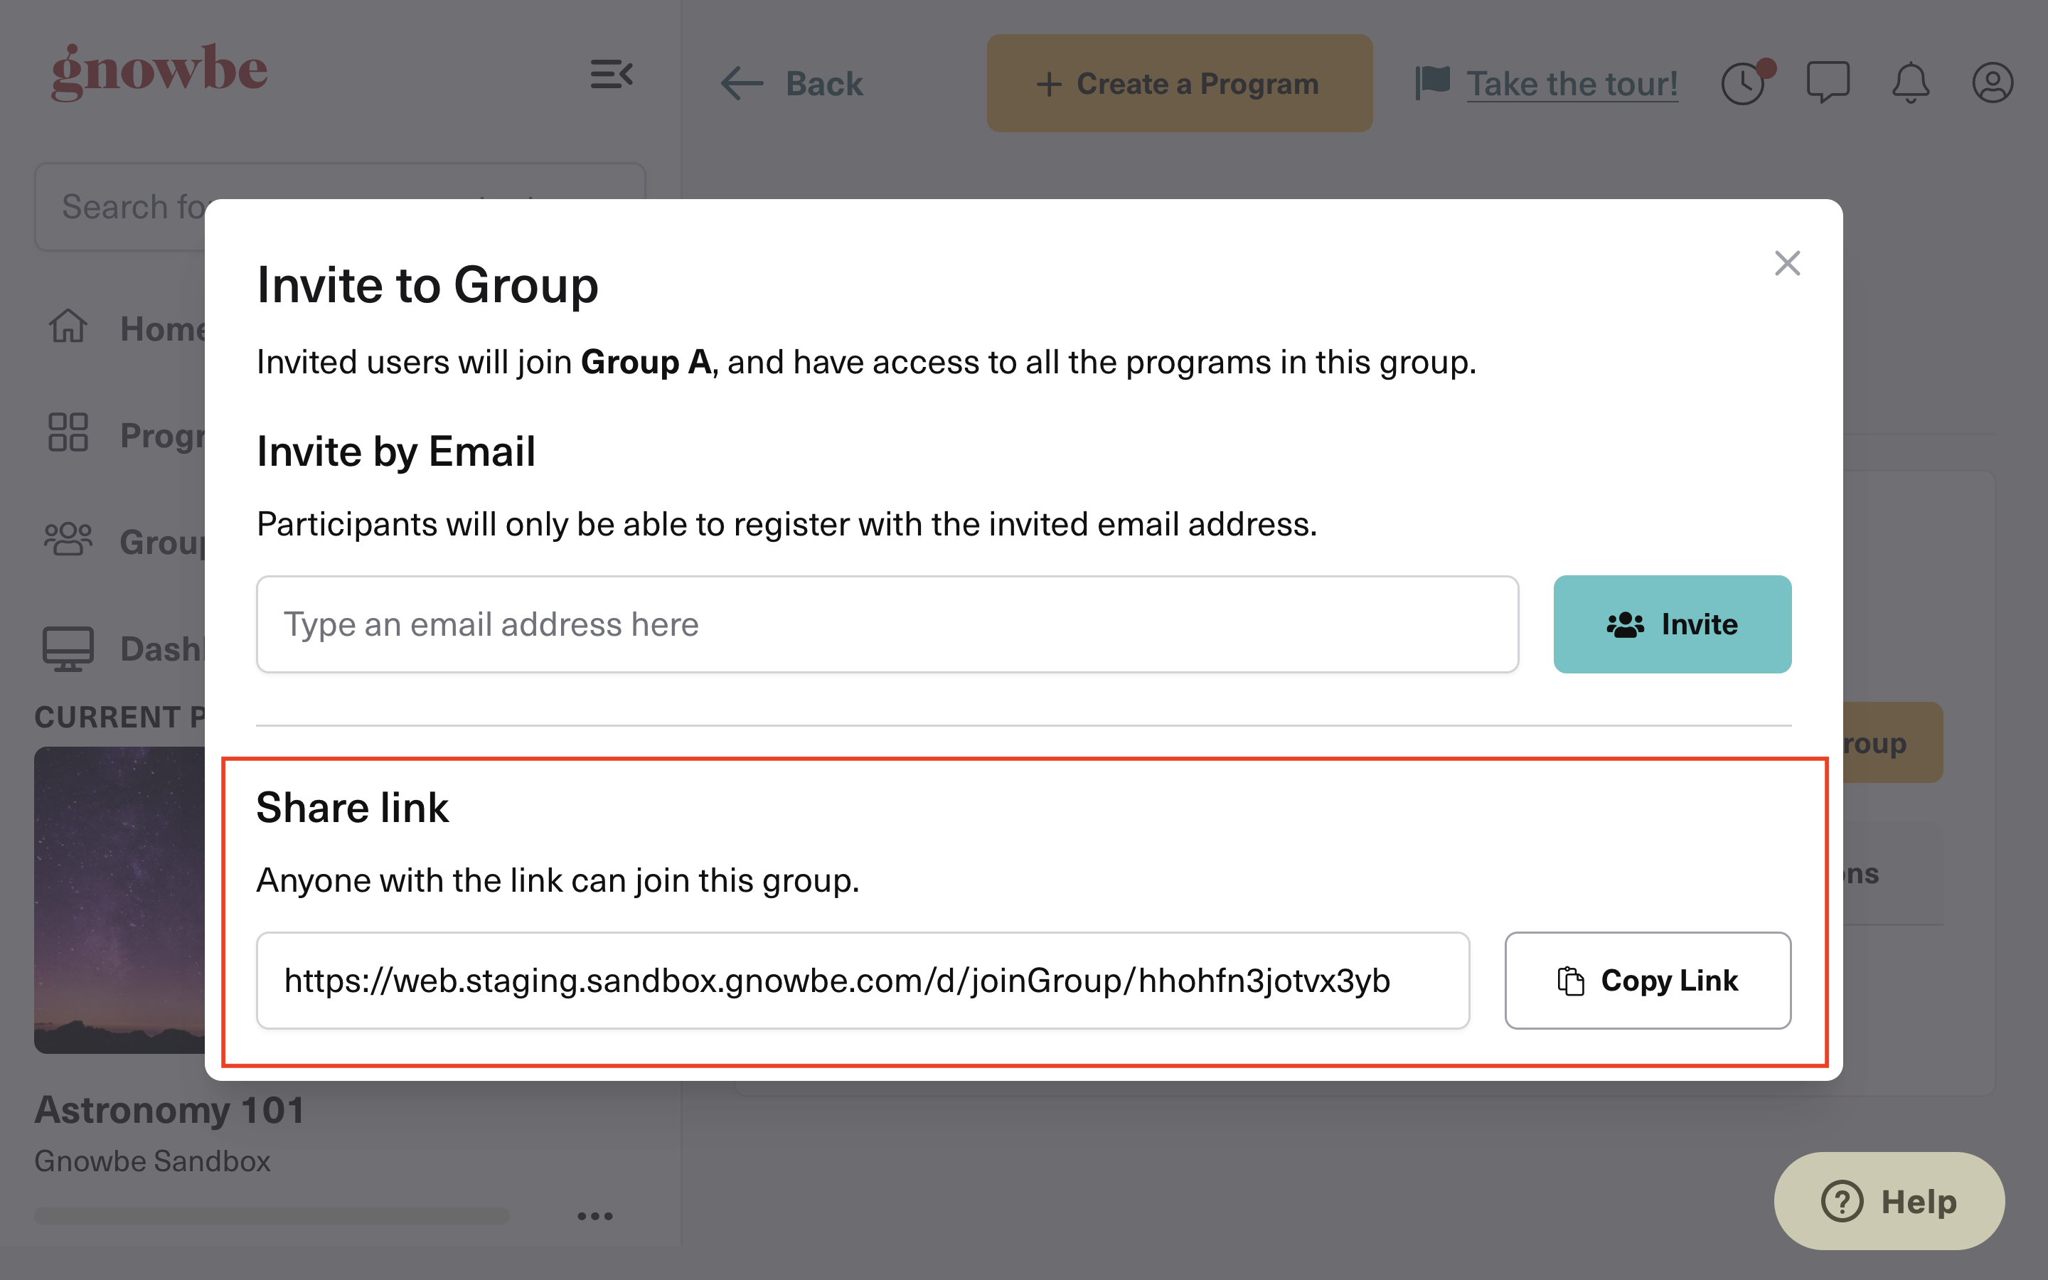2048x1280 pixels.
Task: Click the Astronomy 101 progress bar
Action: [x=272, y=1217]
